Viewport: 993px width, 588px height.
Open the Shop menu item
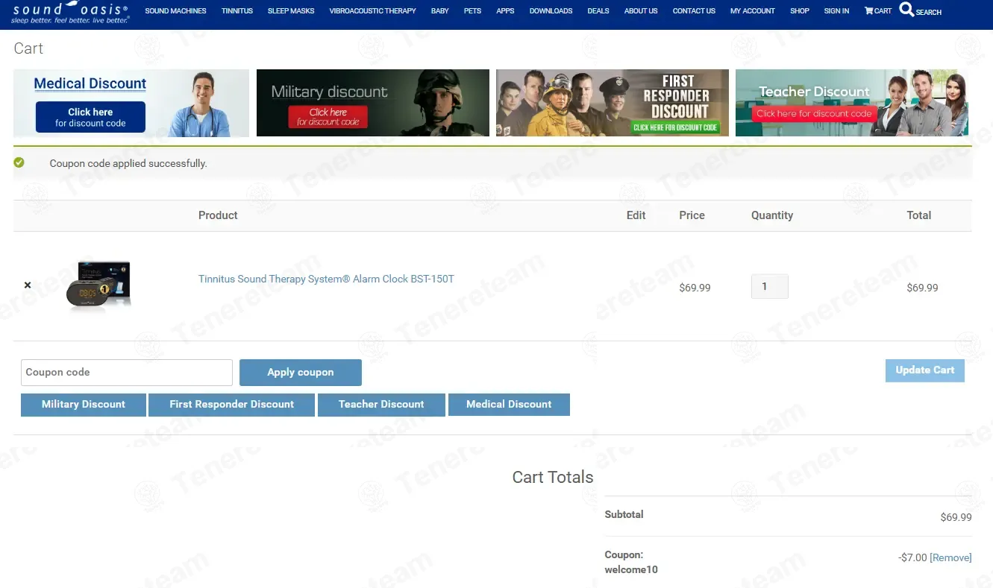(800, 11)
